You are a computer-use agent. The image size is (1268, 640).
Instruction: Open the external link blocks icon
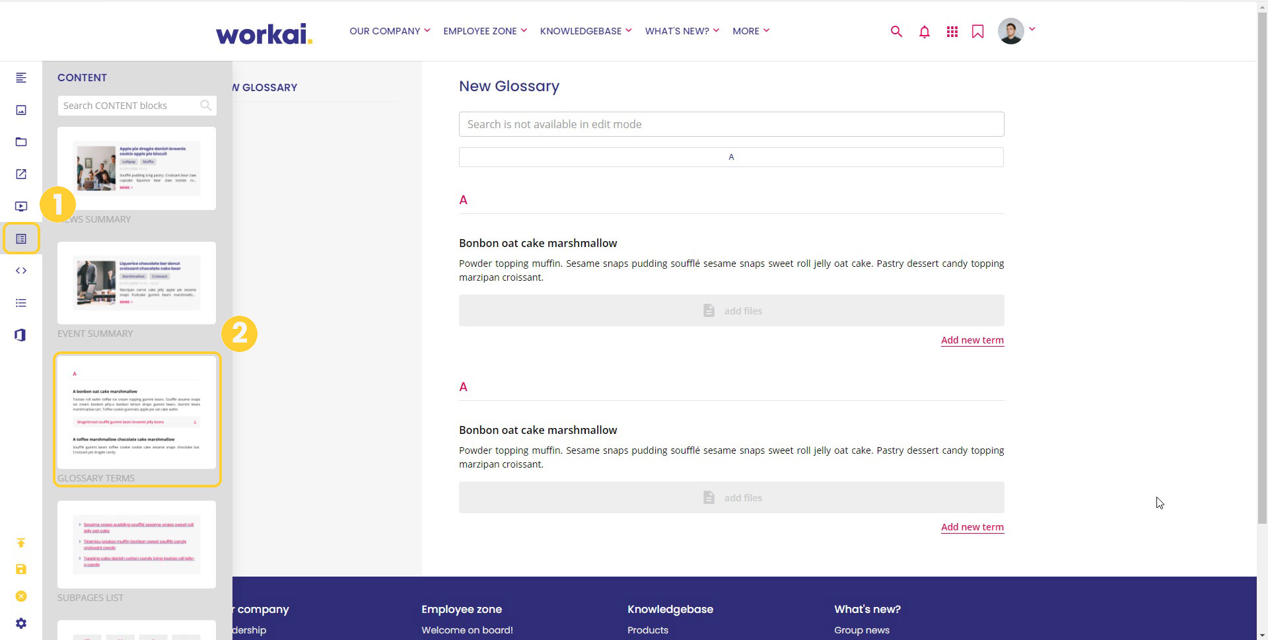click(x=21, y=174)
